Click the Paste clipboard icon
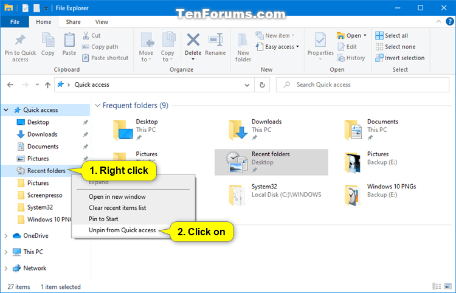Viewport: 456px width, 293px height. [69, 44]
